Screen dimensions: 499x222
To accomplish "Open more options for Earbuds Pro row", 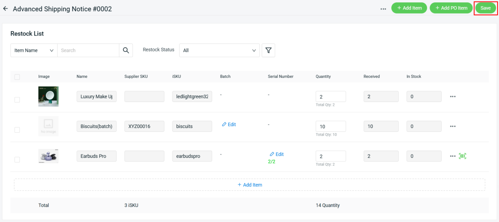I will (453, 156).
